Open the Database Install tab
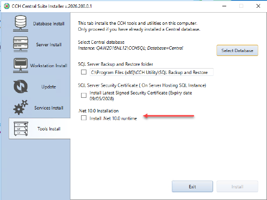Image resolution: width=267 pixels, height=200 pixels. pos(49,23)
